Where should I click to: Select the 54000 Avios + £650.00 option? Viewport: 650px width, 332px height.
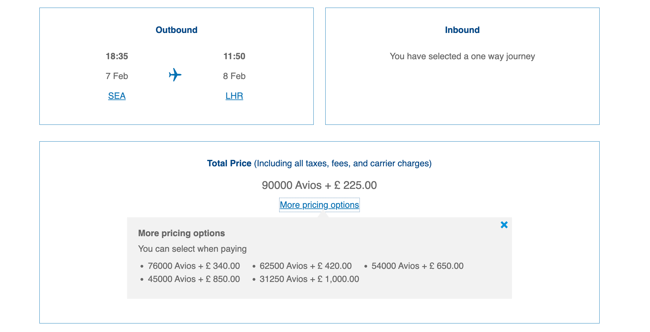[418, 266]
